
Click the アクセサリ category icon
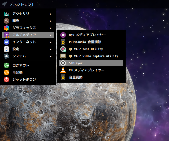tap(6, 14)
